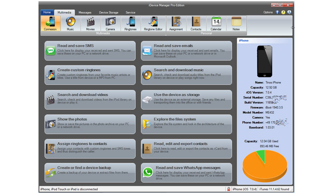Click the iPhone device image
This screenshot has width=334, height=193.
pyautogui.click(x=264, y=61)
